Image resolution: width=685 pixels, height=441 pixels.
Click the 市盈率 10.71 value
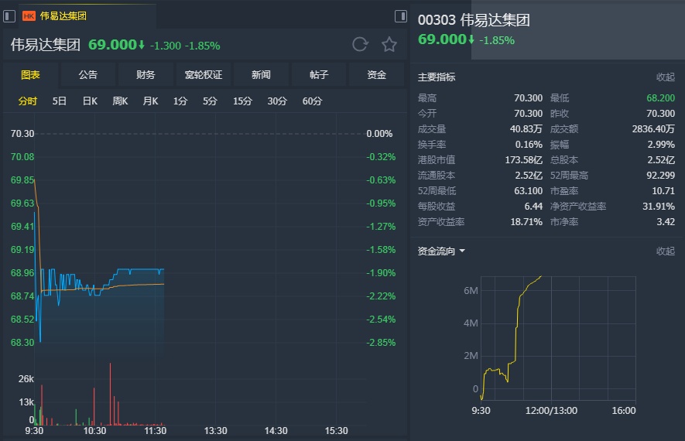click(663, 191)
